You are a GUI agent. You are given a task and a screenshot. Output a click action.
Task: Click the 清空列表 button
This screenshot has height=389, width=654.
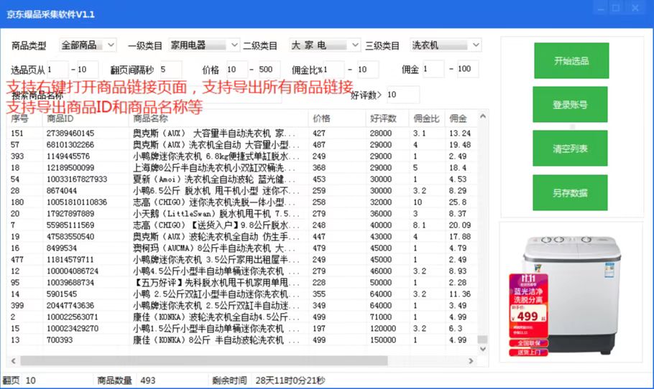tap(570, 149)
